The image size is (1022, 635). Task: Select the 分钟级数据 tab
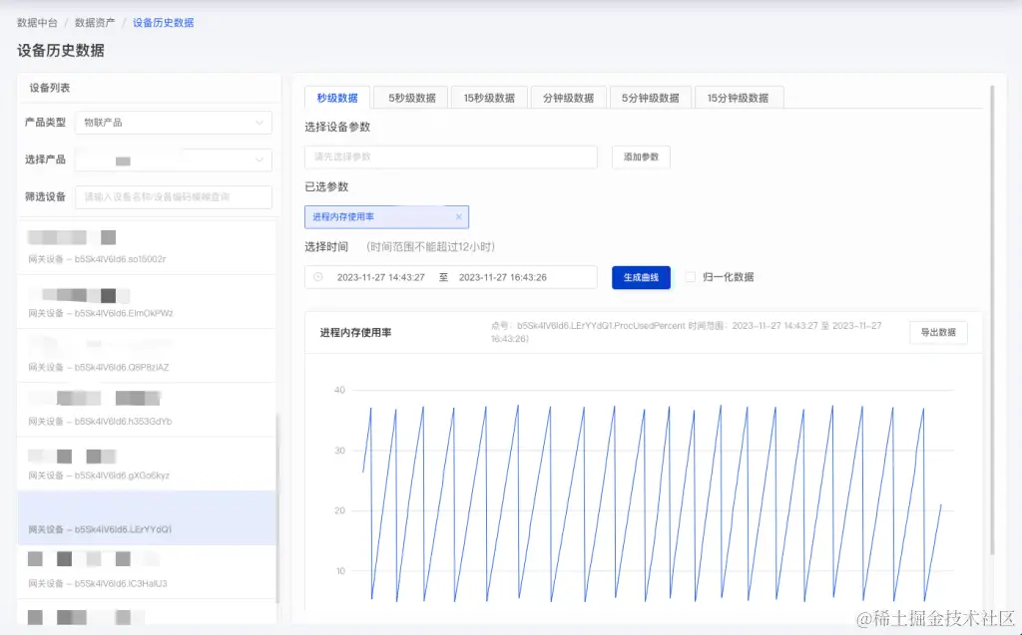click(569, 97)
